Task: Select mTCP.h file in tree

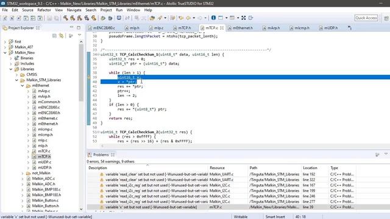Action: 44,157
